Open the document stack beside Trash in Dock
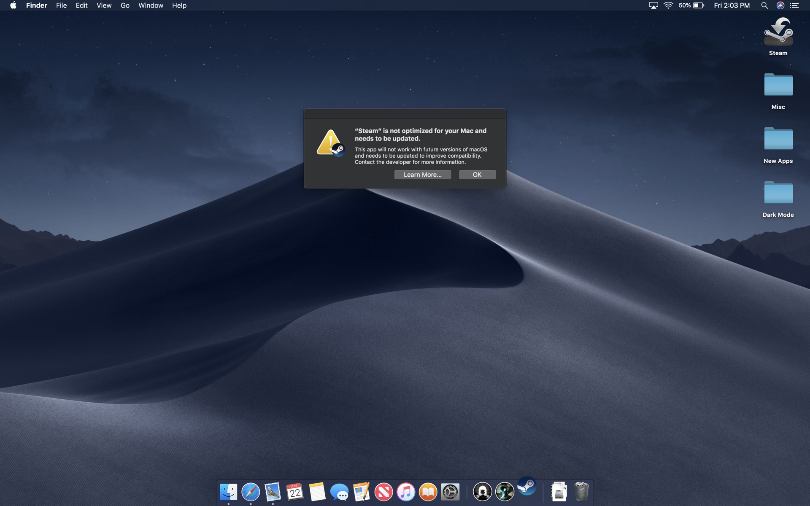 [559, 492]
